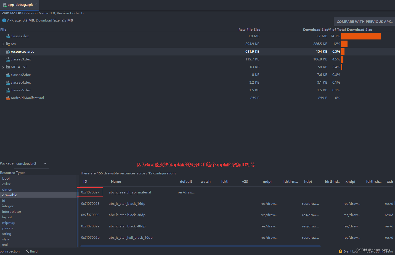Screen dimensions: 395x255
Task: Select string resource type
Action: point(39,234)
